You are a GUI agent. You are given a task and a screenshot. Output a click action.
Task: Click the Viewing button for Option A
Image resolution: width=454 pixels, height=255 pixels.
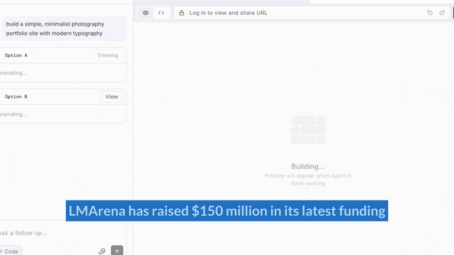108,55
